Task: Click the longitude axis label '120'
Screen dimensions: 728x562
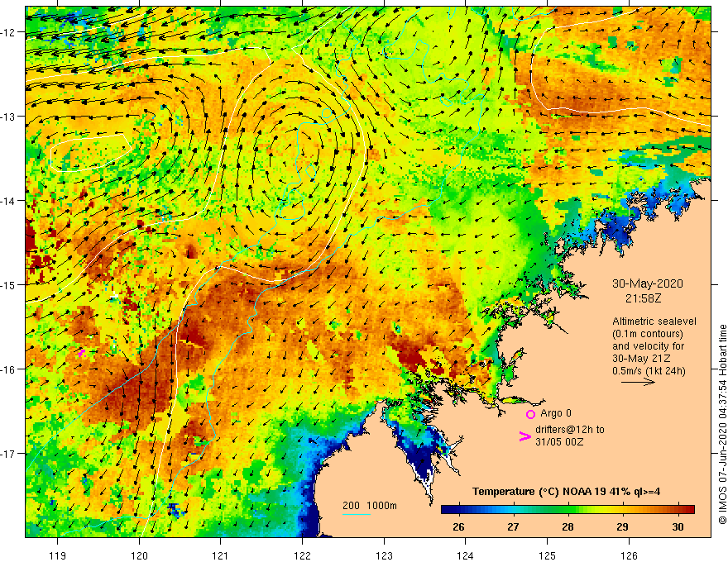Action: coord(139,555)
